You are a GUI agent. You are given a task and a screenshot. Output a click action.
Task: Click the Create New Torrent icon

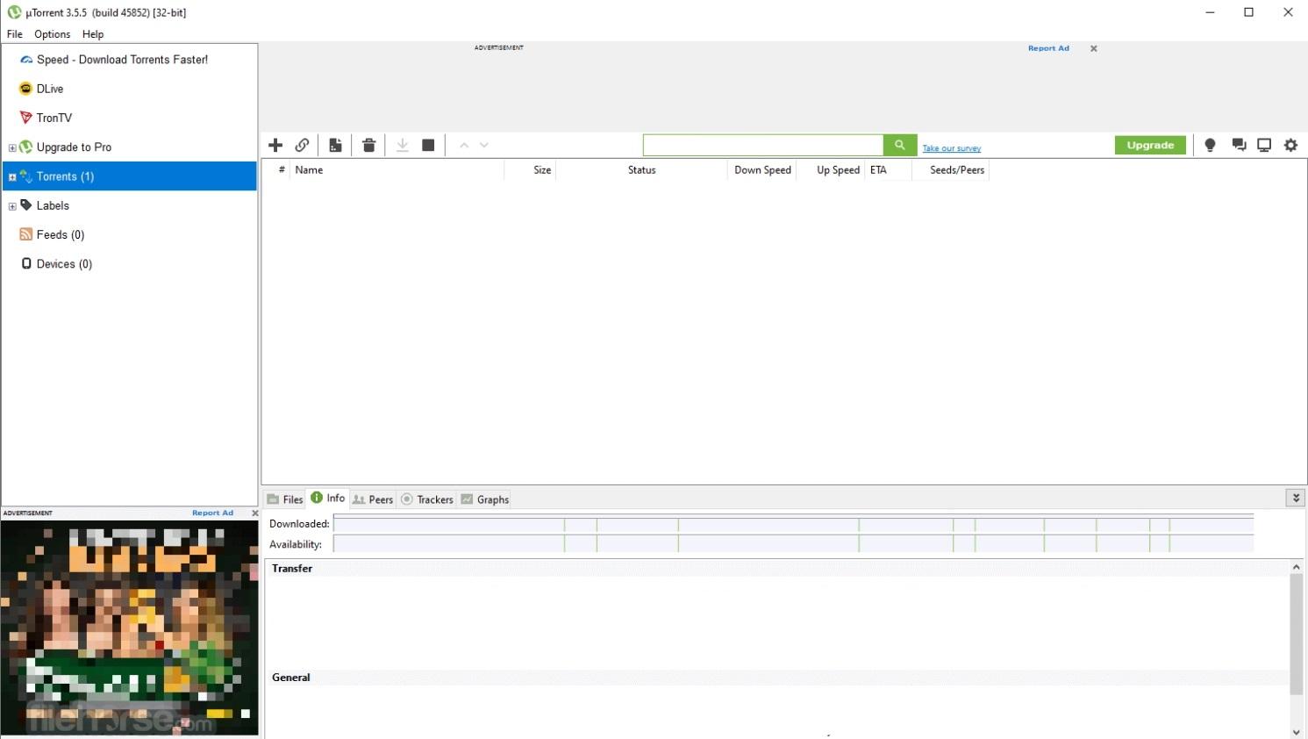tap(336, 145)
